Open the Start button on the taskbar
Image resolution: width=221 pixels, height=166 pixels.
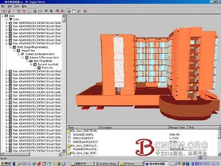click(x=5, y=163)
